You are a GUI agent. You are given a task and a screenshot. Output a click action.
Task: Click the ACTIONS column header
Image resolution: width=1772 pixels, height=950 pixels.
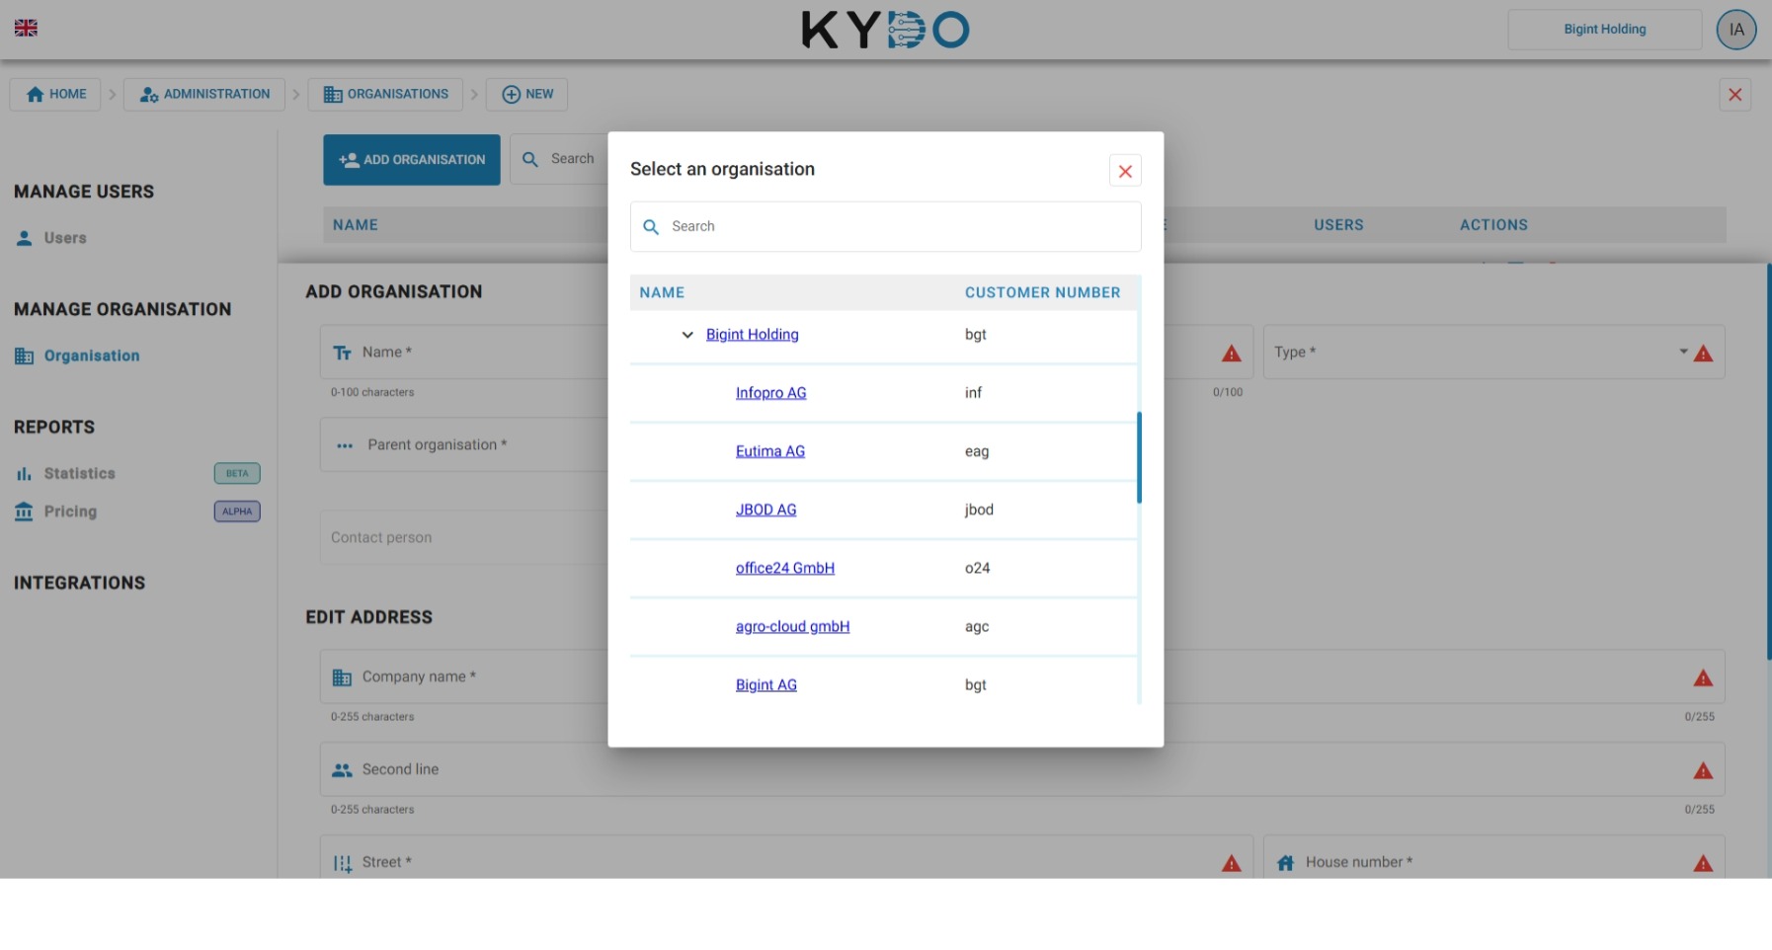1493,225
